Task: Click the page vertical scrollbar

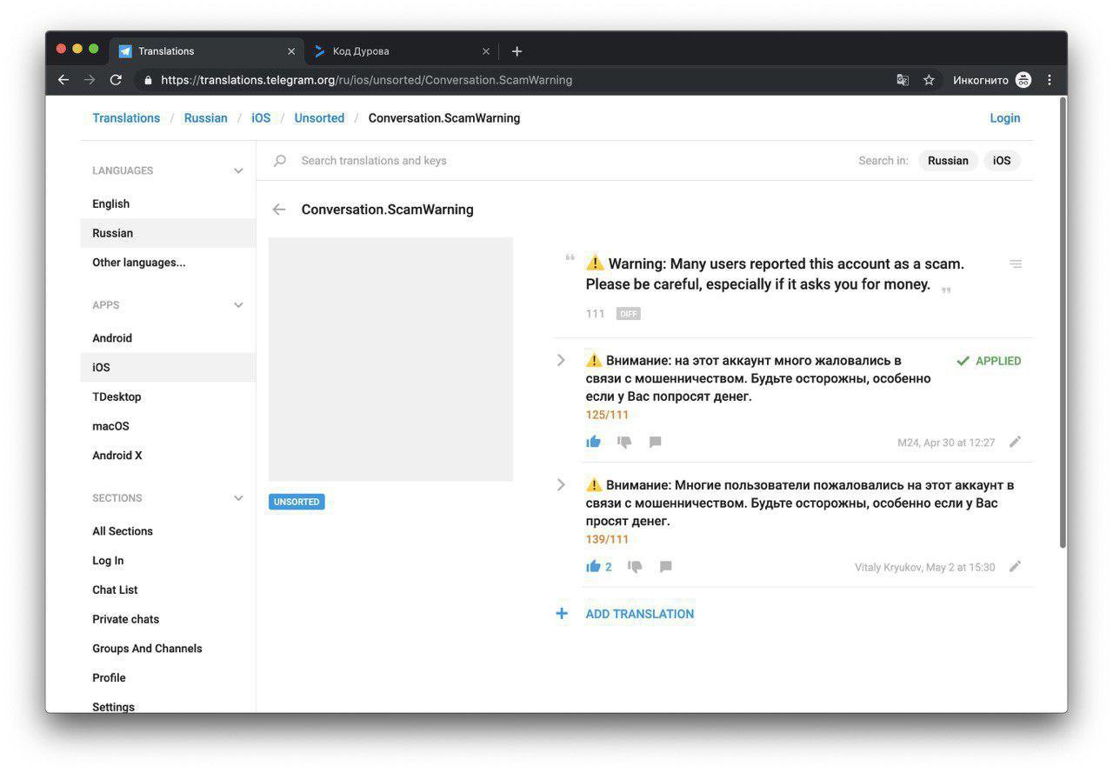Action: 1062,322
